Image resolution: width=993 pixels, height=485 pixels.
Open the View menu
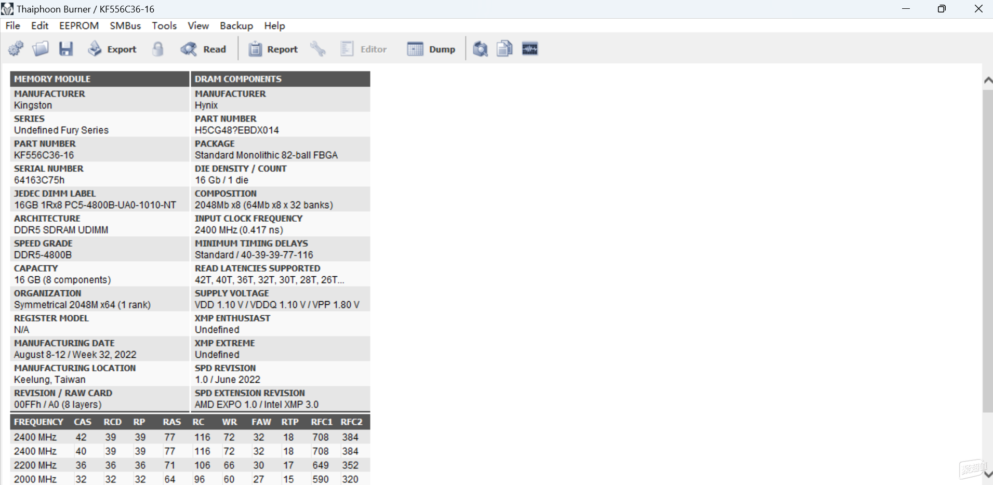[198, 25]
